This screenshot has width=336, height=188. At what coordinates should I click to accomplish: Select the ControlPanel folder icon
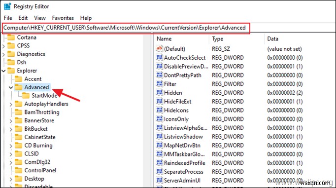point(18,170)
